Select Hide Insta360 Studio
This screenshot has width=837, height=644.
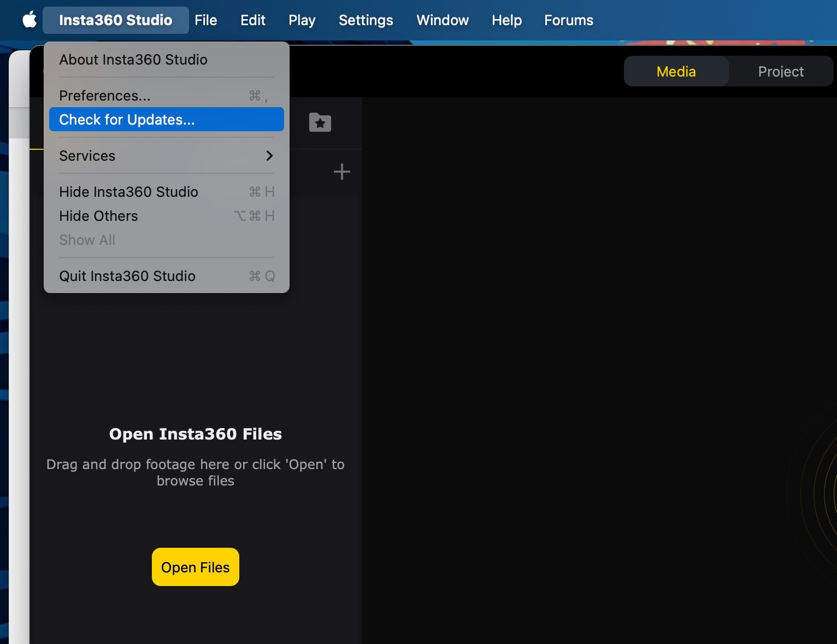tap(167, 192)
